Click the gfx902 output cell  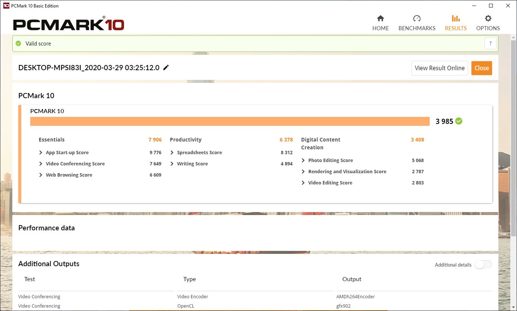(344, 306)
